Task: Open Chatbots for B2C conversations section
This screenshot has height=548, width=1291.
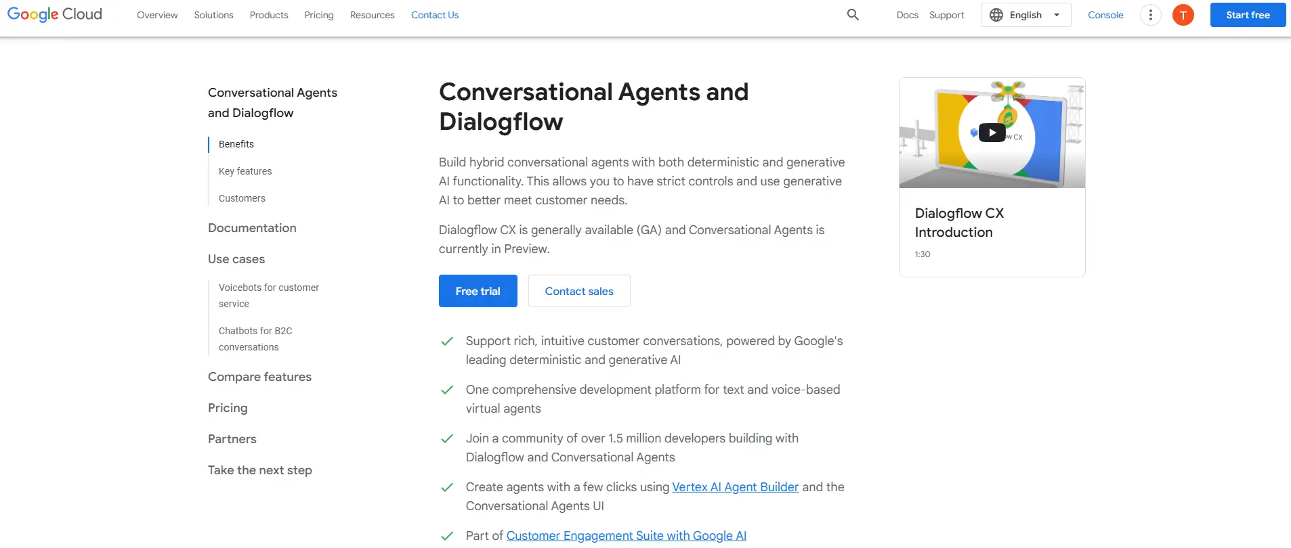Action: click(x=255, y=339)
